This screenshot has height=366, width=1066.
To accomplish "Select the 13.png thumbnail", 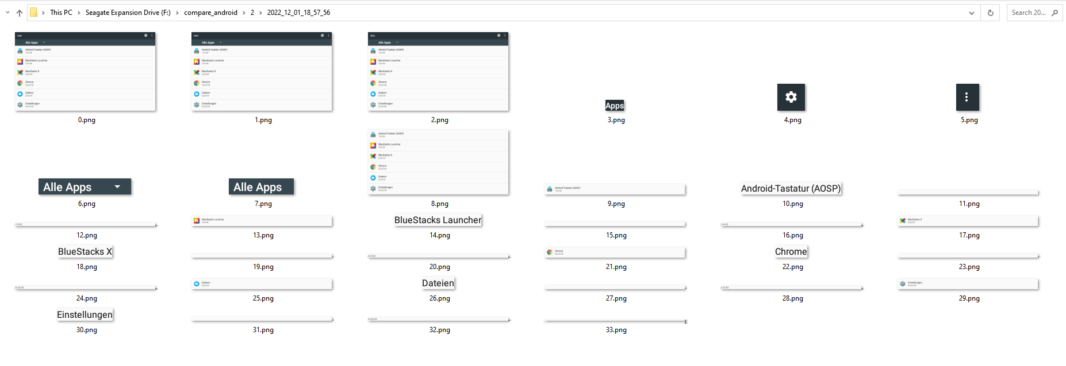I will [262, 221].
